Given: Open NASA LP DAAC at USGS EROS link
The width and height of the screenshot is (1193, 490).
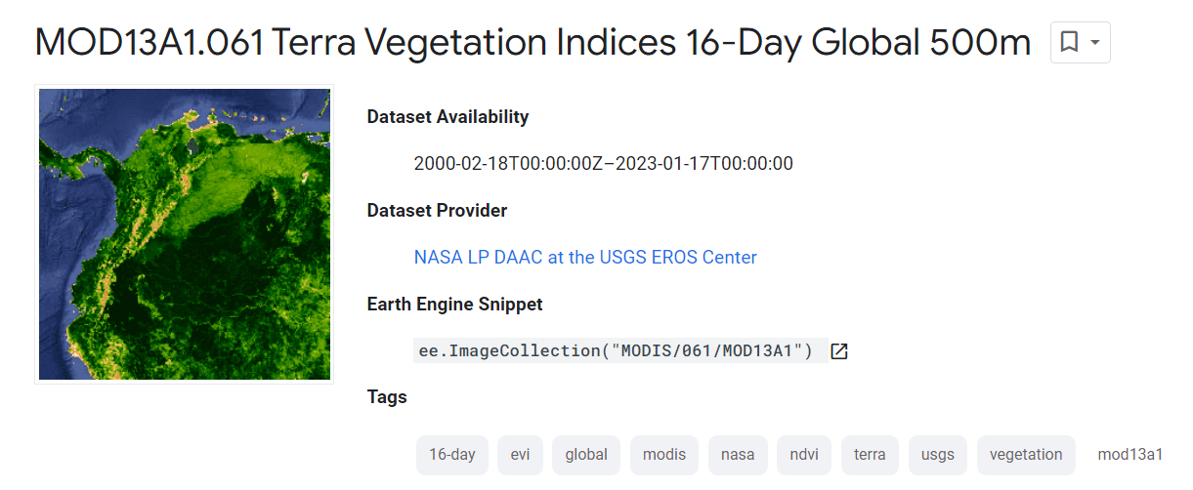Looking at the screenshot, I should click(x=585, y=258).
